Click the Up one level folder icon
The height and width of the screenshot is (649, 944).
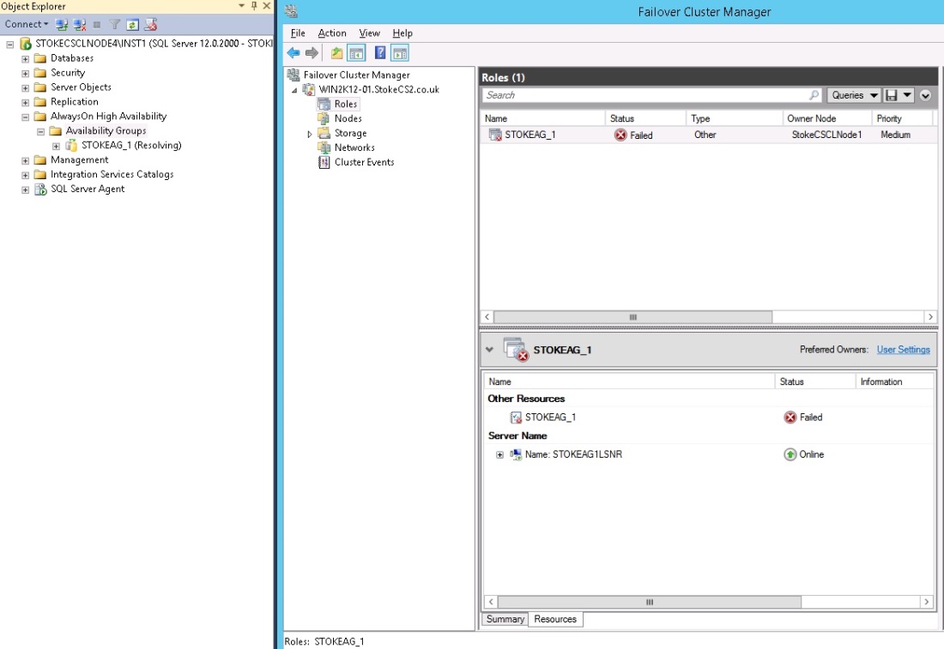(x=336, y=53)
